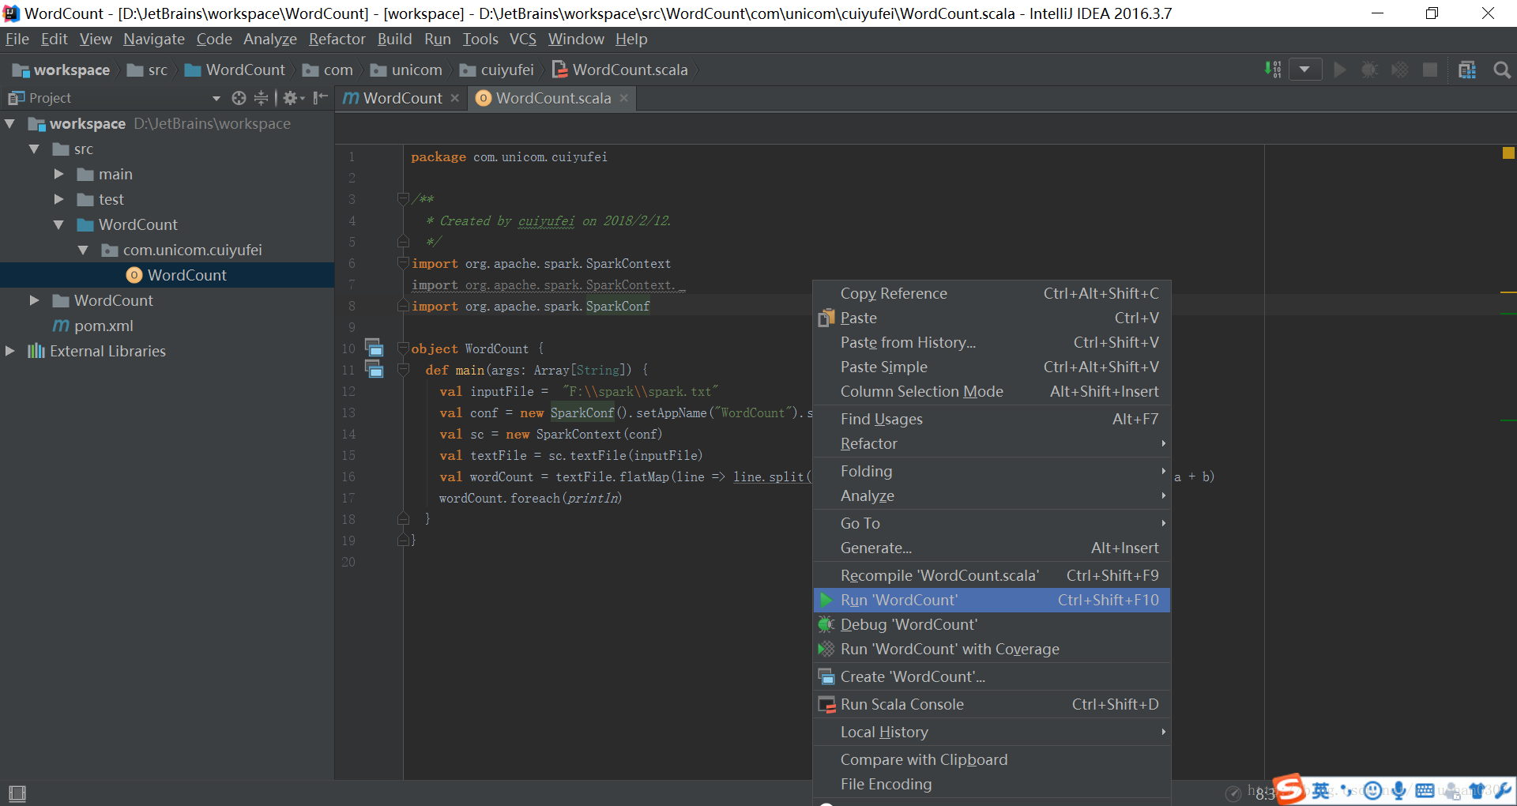Toggle fold marker on the import block
This screenshot has width=1517, height=806.
pyautogui.click(x=403, y=263)
